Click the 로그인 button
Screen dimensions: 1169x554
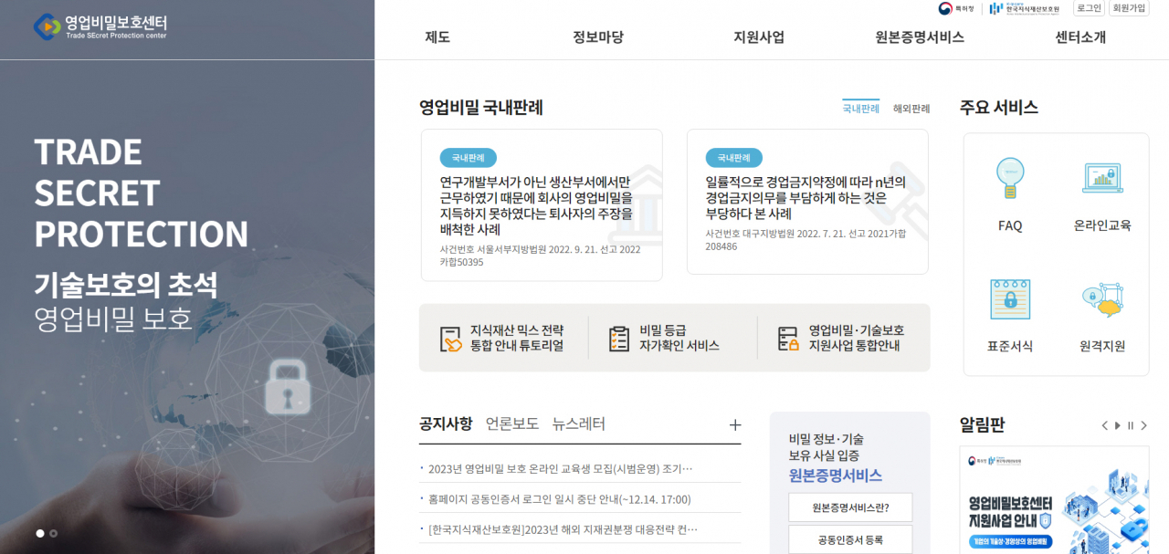(1089, 8)
